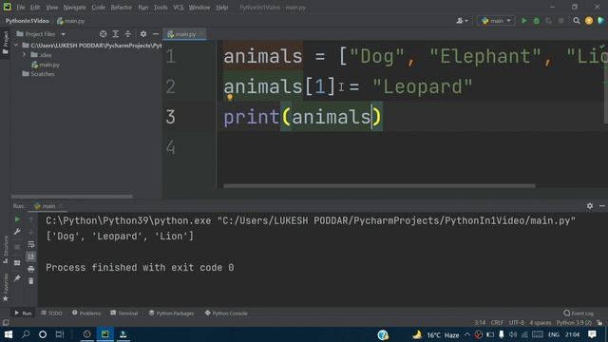Open the VCS menu
Image resolution: width=608 pixels, height=342 pixels.
click(x=179, y=8)
